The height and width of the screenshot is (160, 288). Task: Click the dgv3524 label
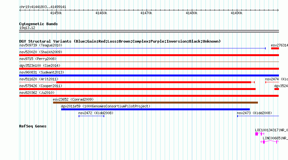[281, 86]
